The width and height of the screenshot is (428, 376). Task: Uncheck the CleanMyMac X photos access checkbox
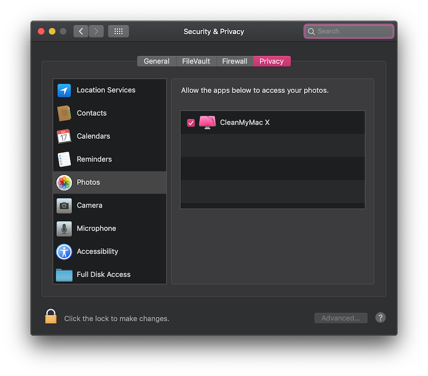(191, 123)
